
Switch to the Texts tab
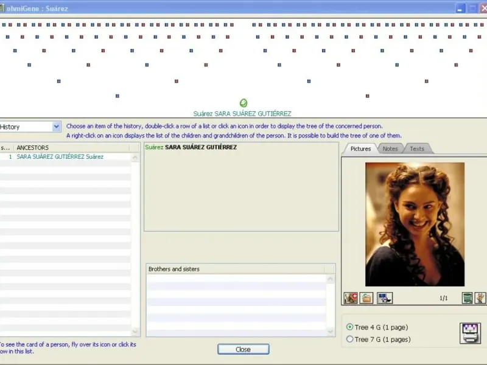(x=417, y=148)
